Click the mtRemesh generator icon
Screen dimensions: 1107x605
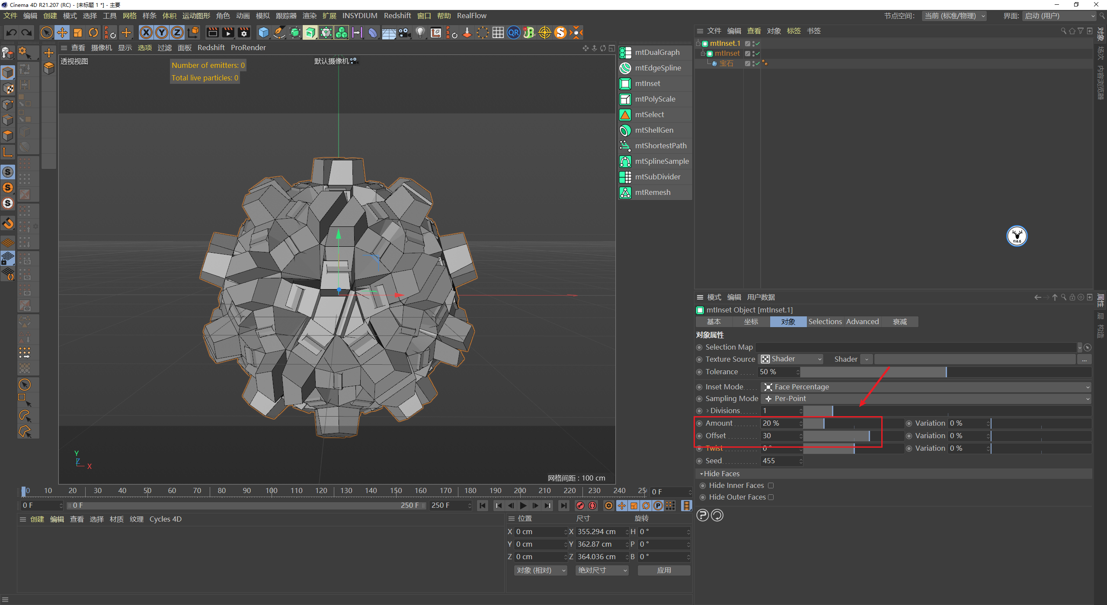tap(625, 192)
